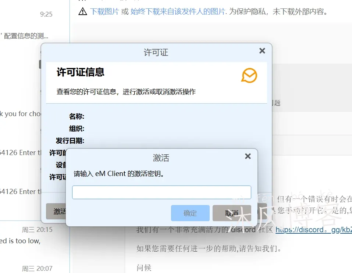Open the discord community link in the email
352x273 pixels.
(x=314, y=230)
